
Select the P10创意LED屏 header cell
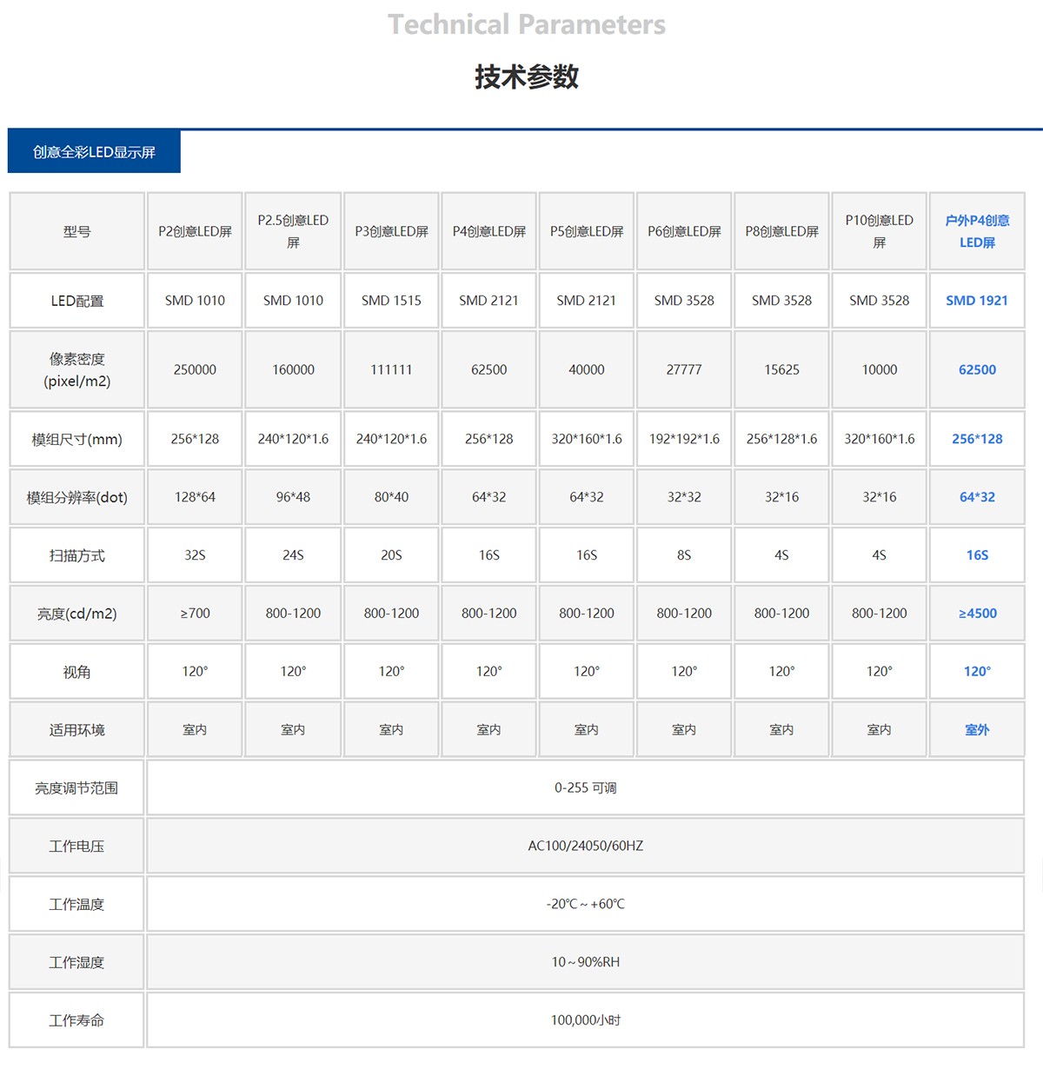click(x=879, y=231)
